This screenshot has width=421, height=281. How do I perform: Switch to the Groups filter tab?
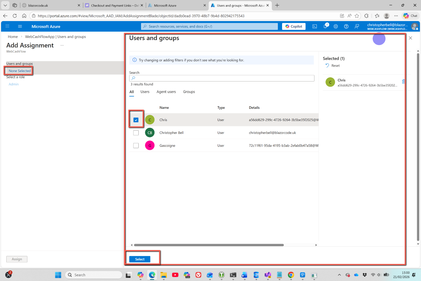(x=189, y=92)
